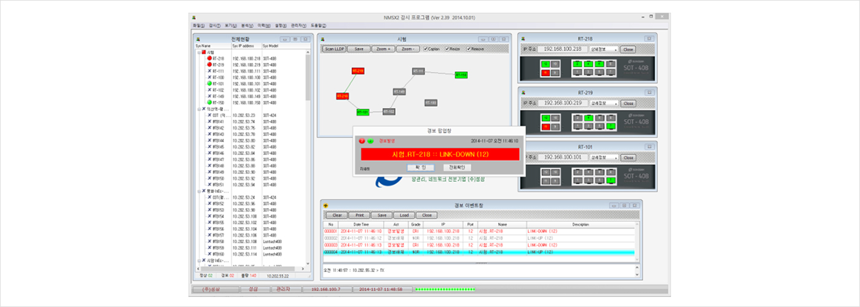Click the red port LED in the RT-219 panel
The width and height of the screenshot is (860, 307).
[545, 127]
